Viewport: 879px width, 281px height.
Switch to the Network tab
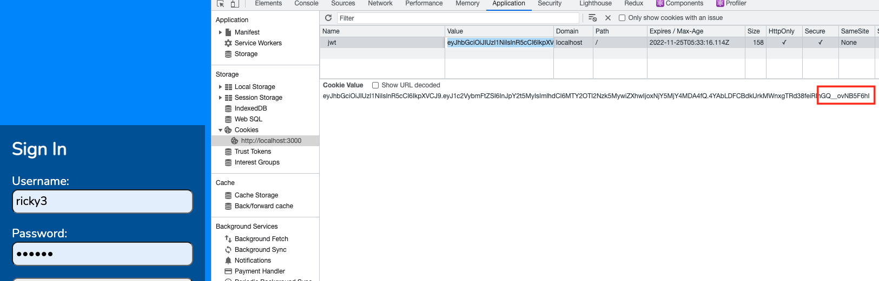[380, 3]
